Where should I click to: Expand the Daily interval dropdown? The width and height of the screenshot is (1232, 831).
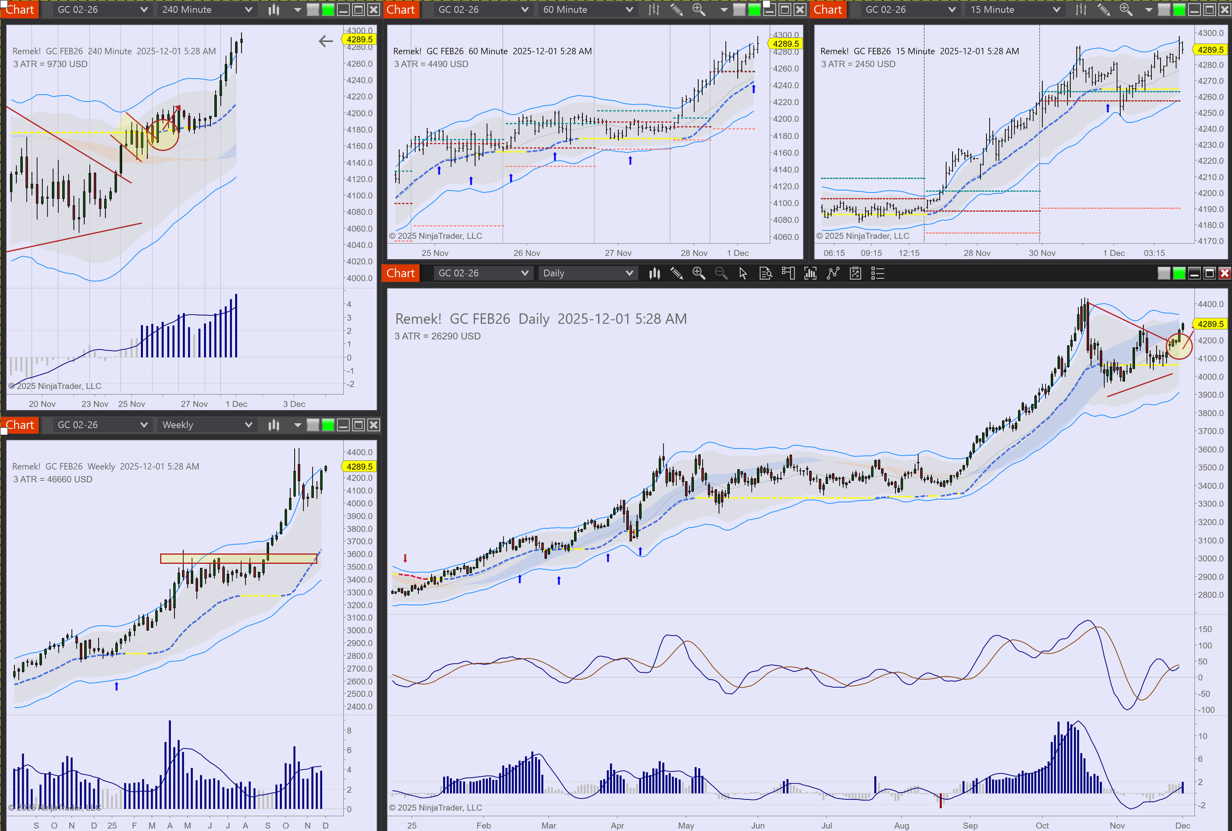click(587, 274)
